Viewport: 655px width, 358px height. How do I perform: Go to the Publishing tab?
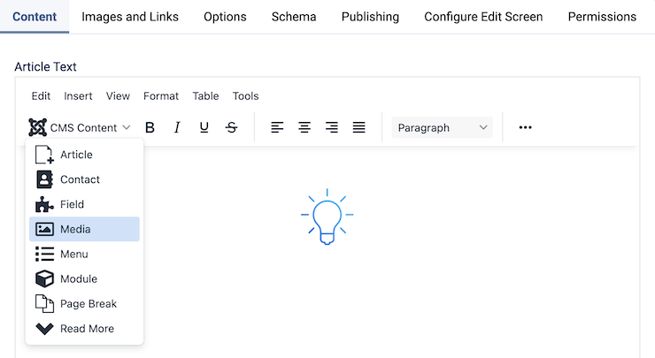coord(370,17)
